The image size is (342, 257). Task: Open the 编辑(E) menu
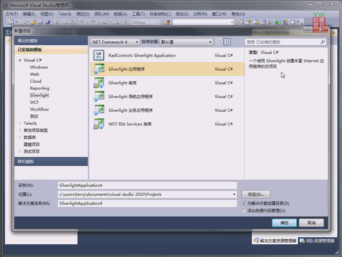pos(29,14)
